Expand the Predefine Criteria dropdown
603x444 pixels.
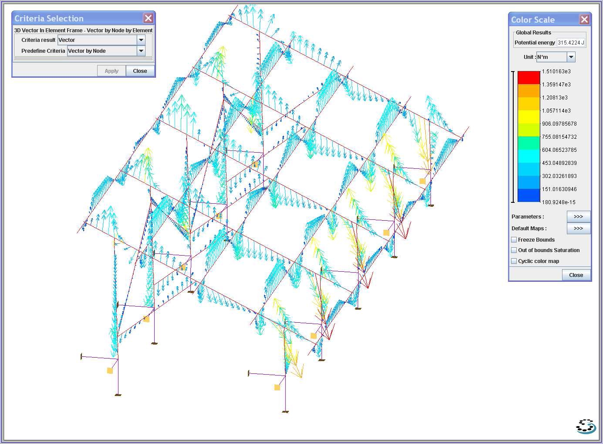coord(141,51)
